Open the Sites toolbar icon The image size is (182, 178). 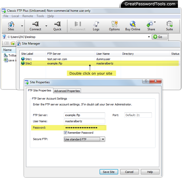click(11, 26)
